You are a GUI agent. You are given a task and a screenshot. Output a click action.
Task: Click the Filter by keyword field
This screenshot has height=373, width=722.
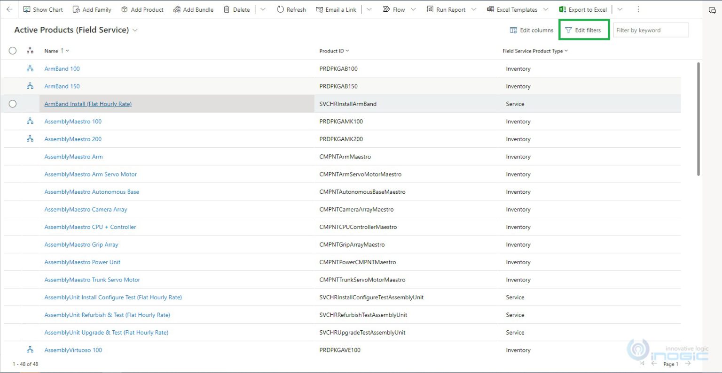[651, 30]
